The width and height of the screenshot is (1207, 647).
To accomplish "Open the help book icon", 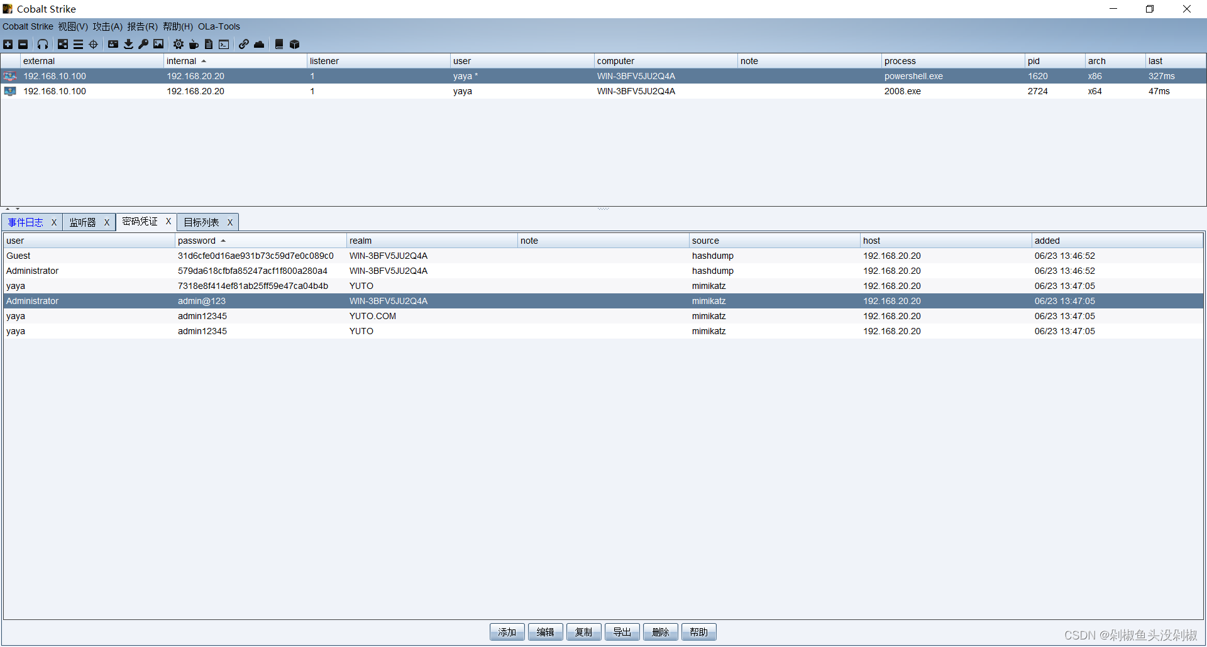I will 279,44.
